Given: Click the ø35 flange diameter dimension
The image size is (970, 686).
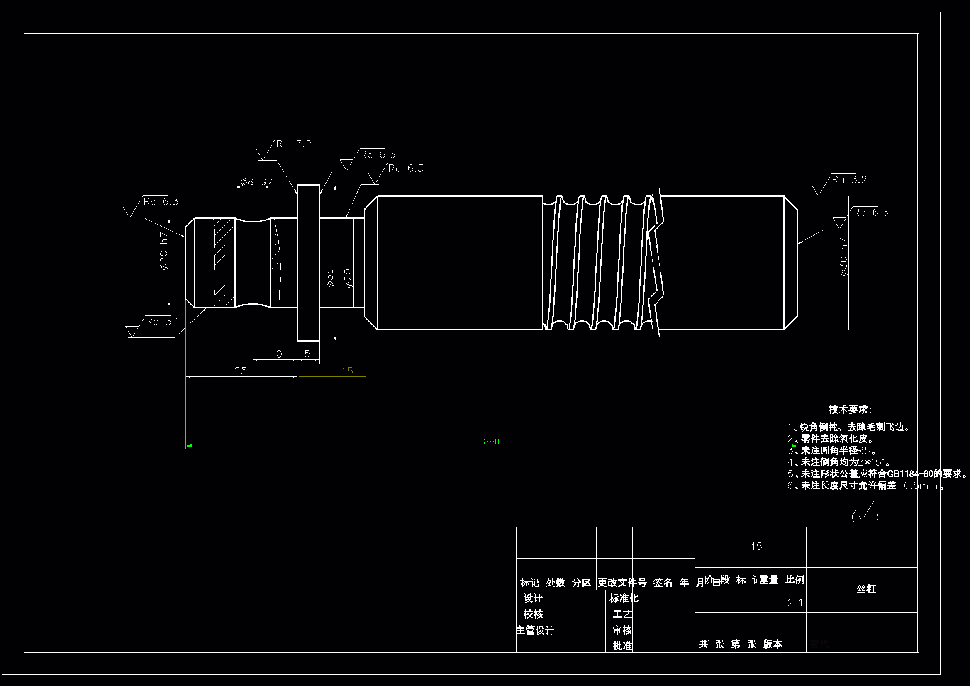Looking at the screenshot, I should (330, 277).
